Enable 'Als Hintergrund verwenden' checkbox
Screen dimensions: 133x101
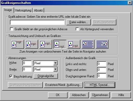tap(77, 29)
